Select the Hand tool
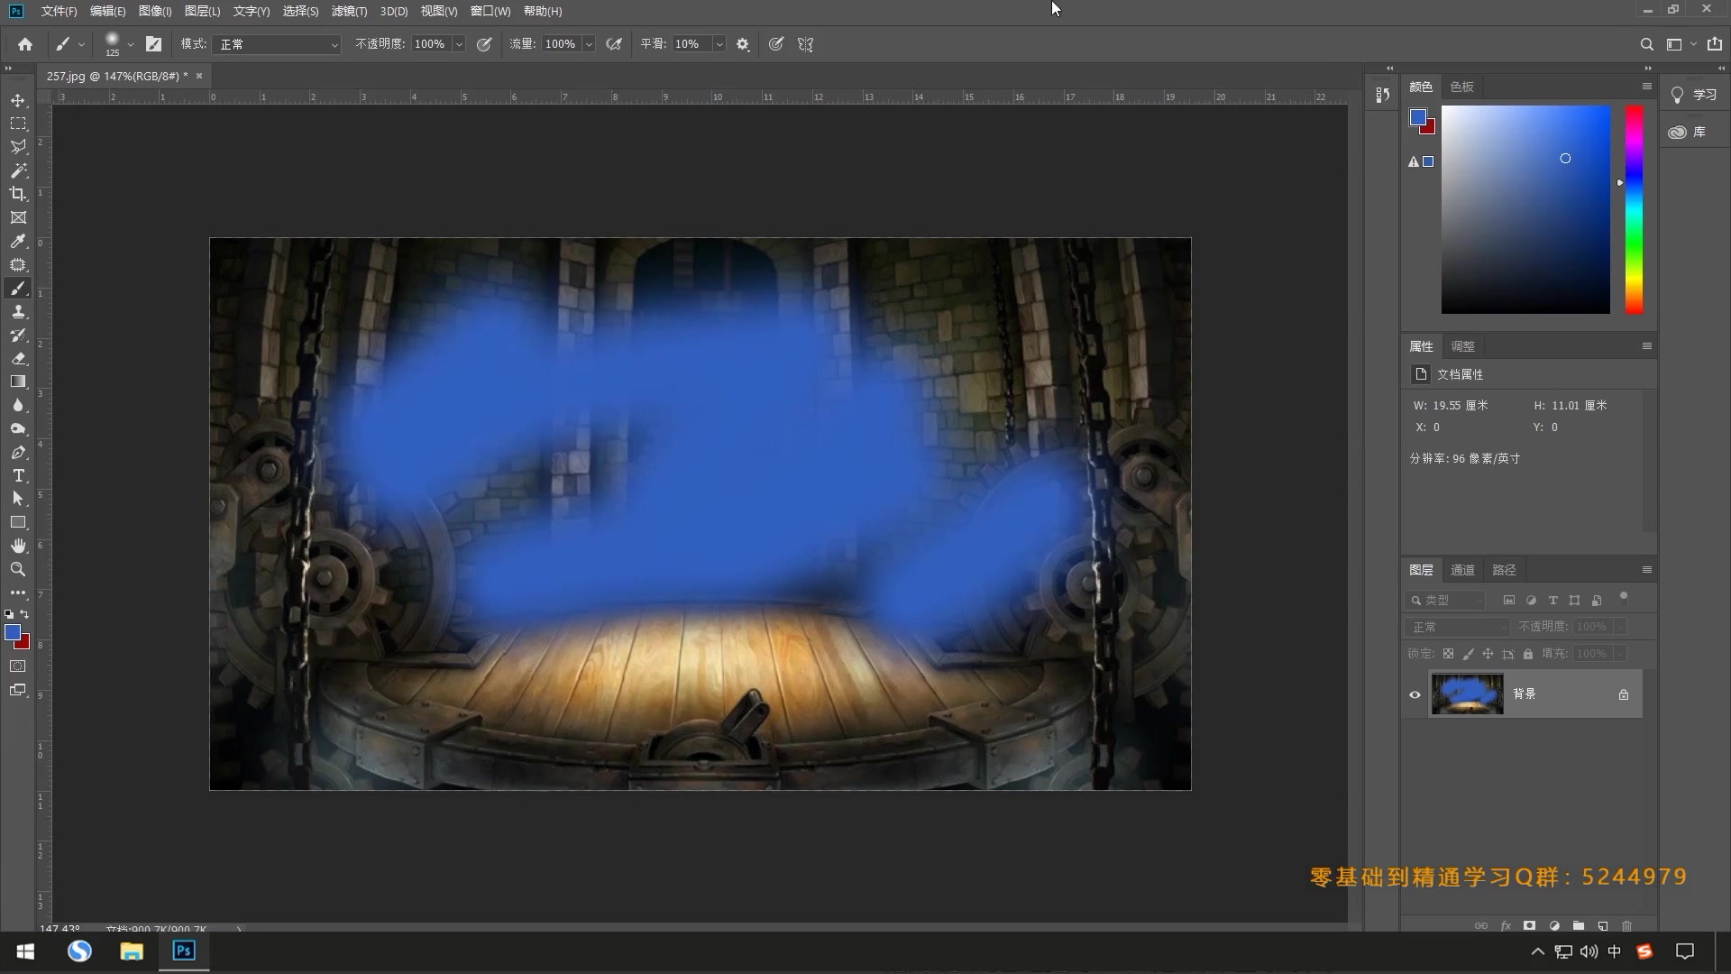The image size is (1731, 974). pos(18,546)
